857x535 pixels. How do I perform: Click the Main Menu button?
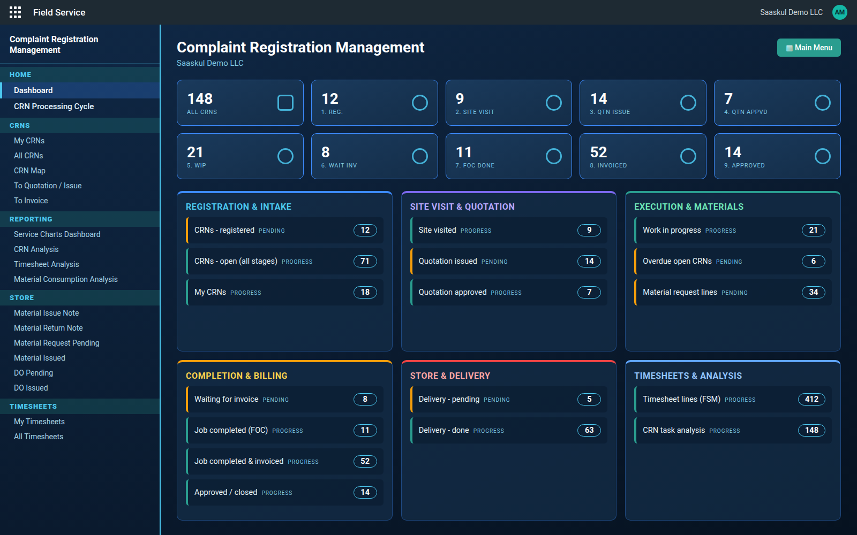click(x=809, y=48)
